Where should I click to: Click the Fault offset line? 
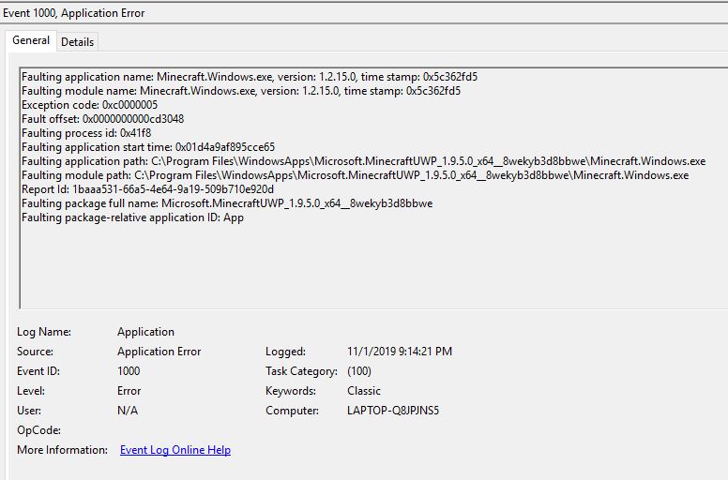pyautogui.click(x=102, y=119)
